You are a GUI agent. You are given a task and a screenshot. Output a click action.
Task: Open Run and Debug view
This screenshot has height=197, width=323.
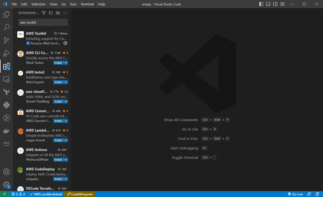6,53
